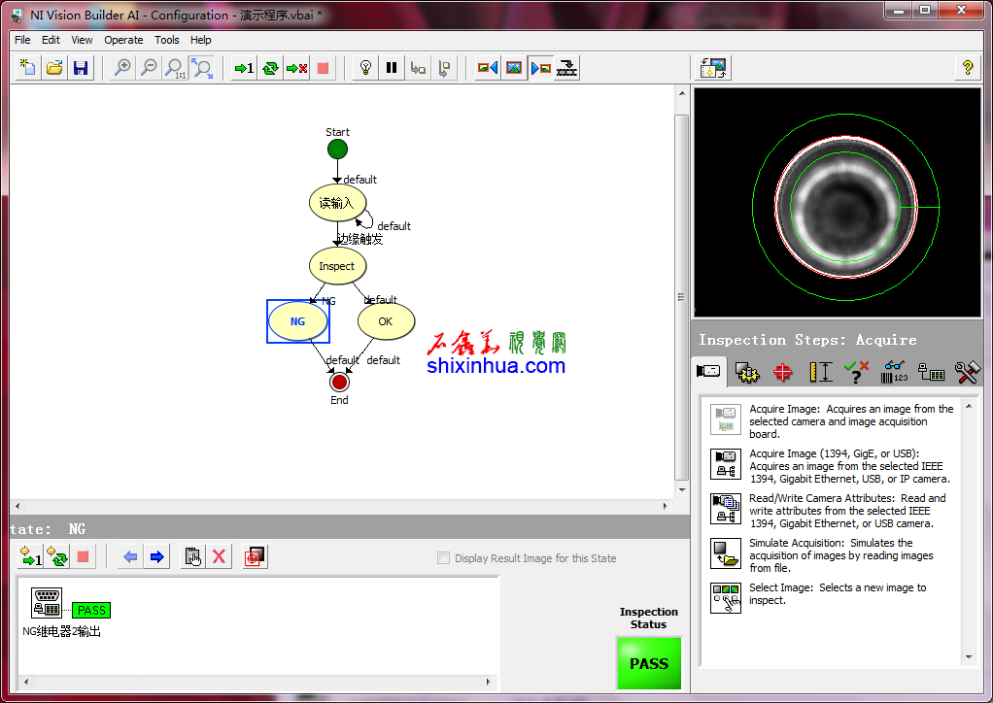The width and height of the screenshot is (993, 703).
Task: Move step left with blue left arrow
Action: [130, 556]
